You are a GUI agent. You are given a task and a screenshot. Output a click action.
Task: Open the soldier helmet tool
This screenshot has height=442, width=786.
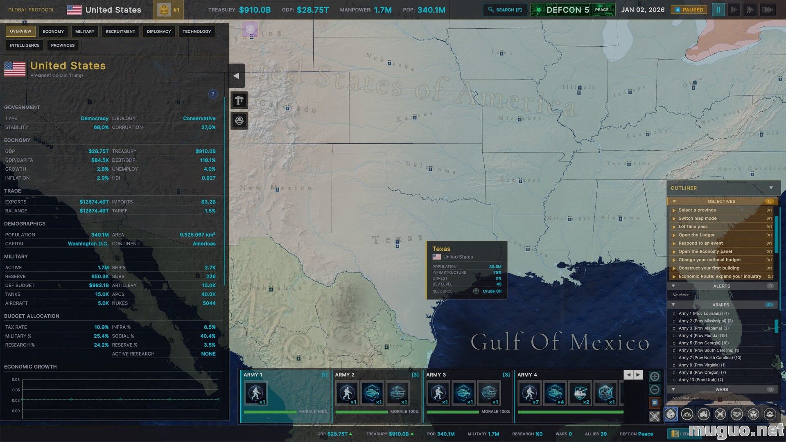pos(239,121)
